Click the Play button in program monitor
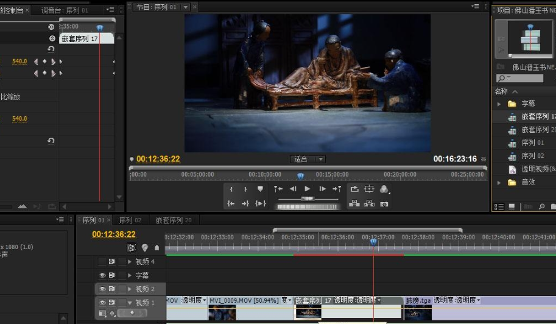The image size is (556, 324). coord(308,189)
